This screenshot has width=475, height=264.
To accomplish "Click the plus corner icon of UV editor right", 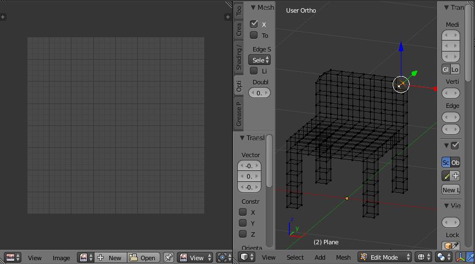I will 228,17.
